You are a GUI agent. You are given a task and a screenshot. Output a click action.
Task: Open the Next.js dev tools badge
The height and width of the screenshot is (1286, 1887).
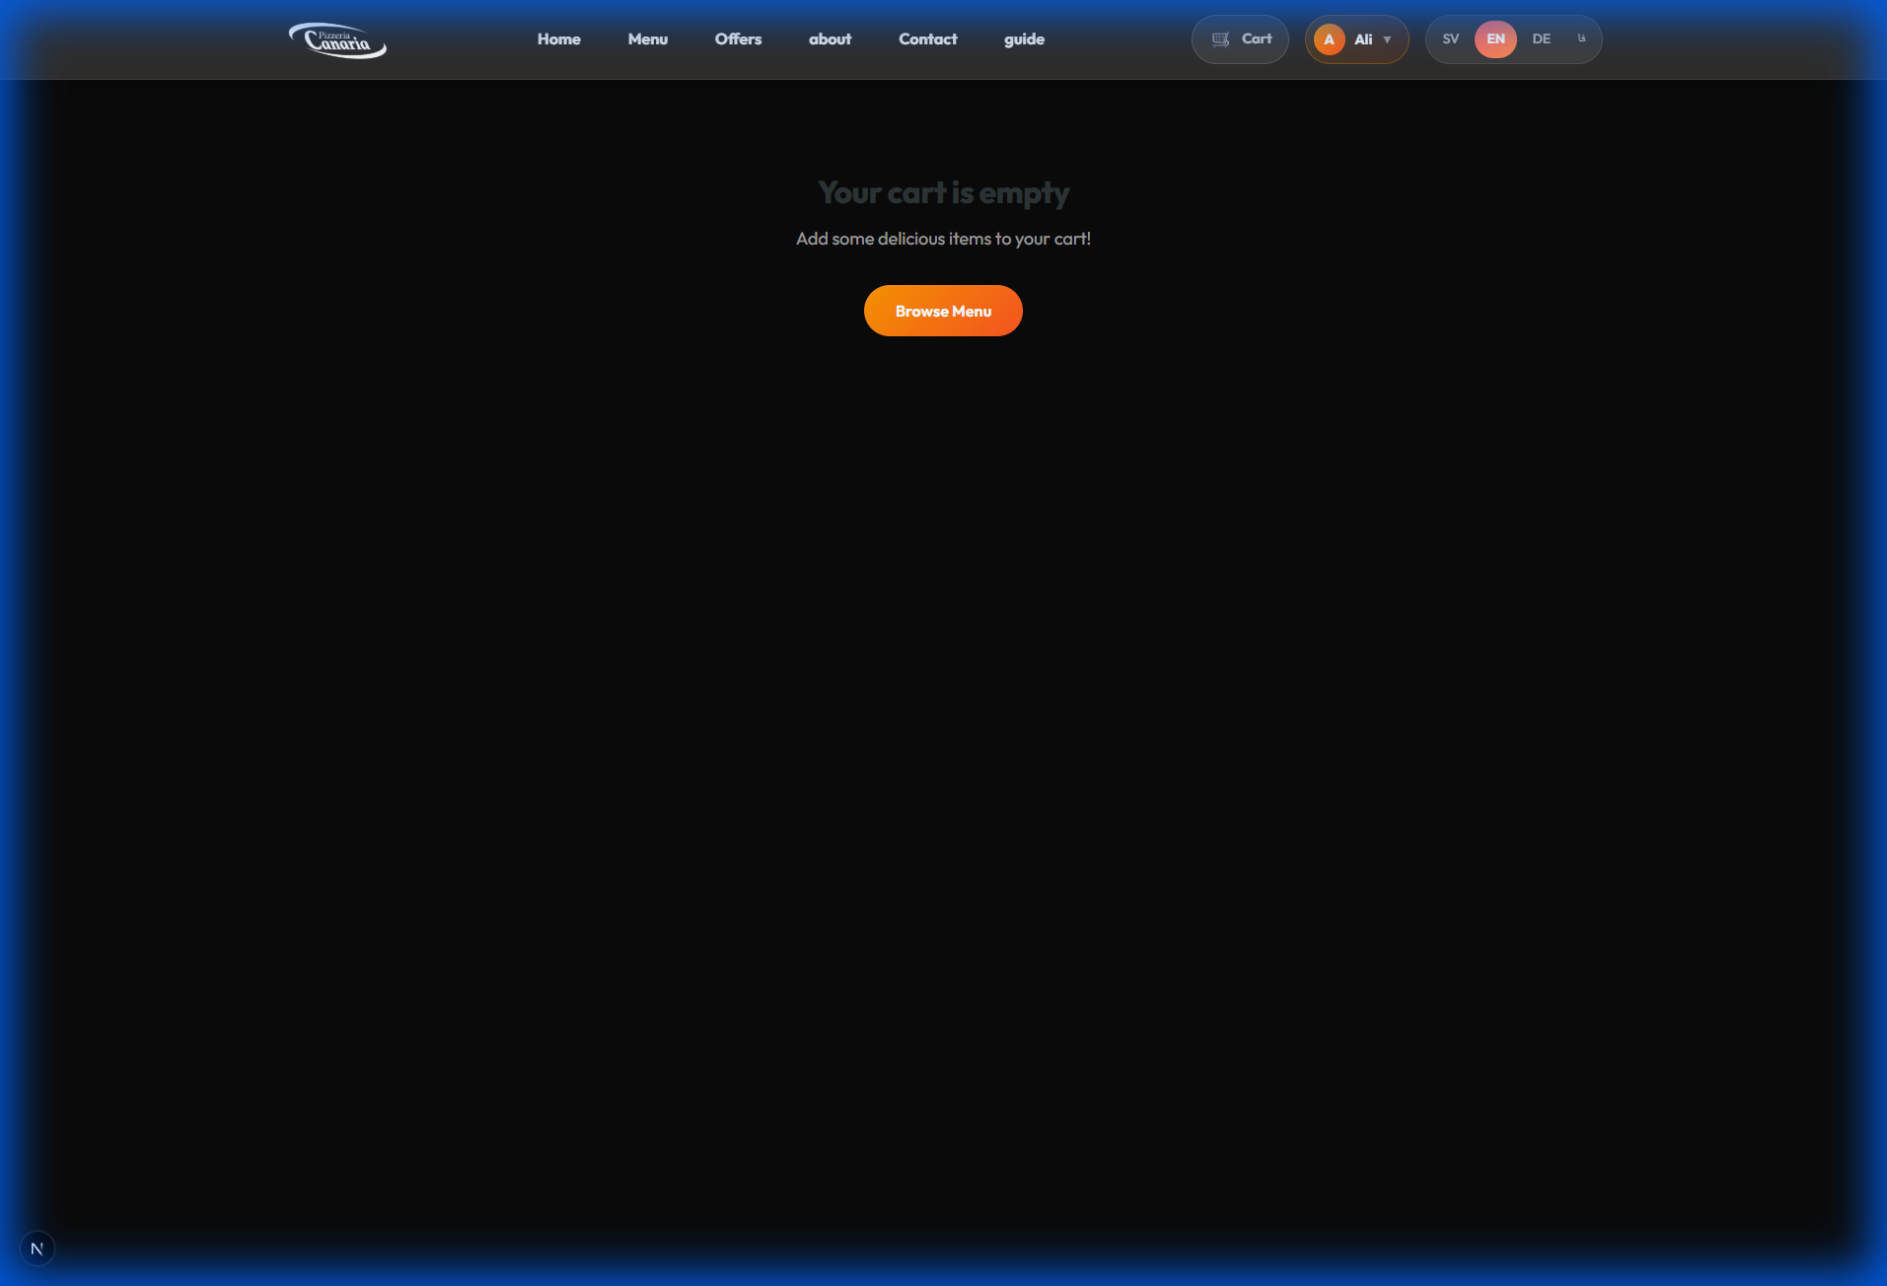(37, 1249)
